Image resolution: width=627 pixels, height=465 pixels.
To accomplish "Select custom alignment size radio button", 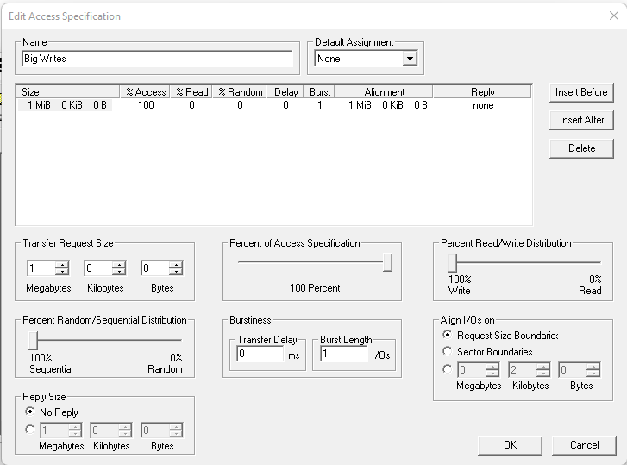I will click(x=447, y=368).
